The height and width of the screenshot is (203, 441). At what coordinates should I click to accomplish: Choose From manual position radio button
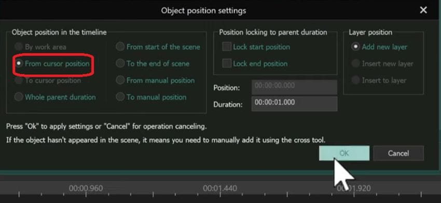click(x=120, y=81)
